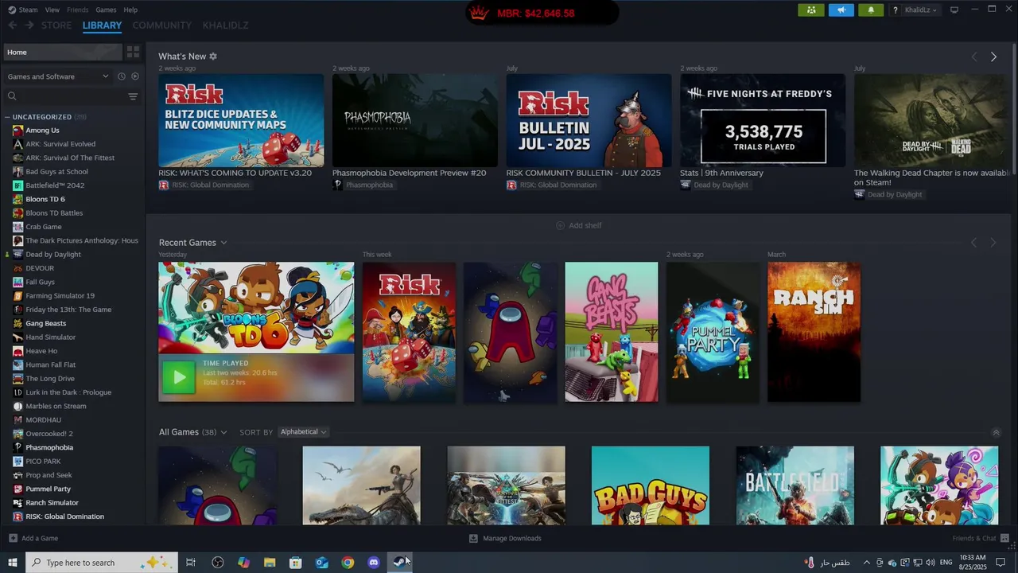Open Ranch Sim recent game cover
1018x573 pixels.
pyautogui.click(x=814, y=332)
